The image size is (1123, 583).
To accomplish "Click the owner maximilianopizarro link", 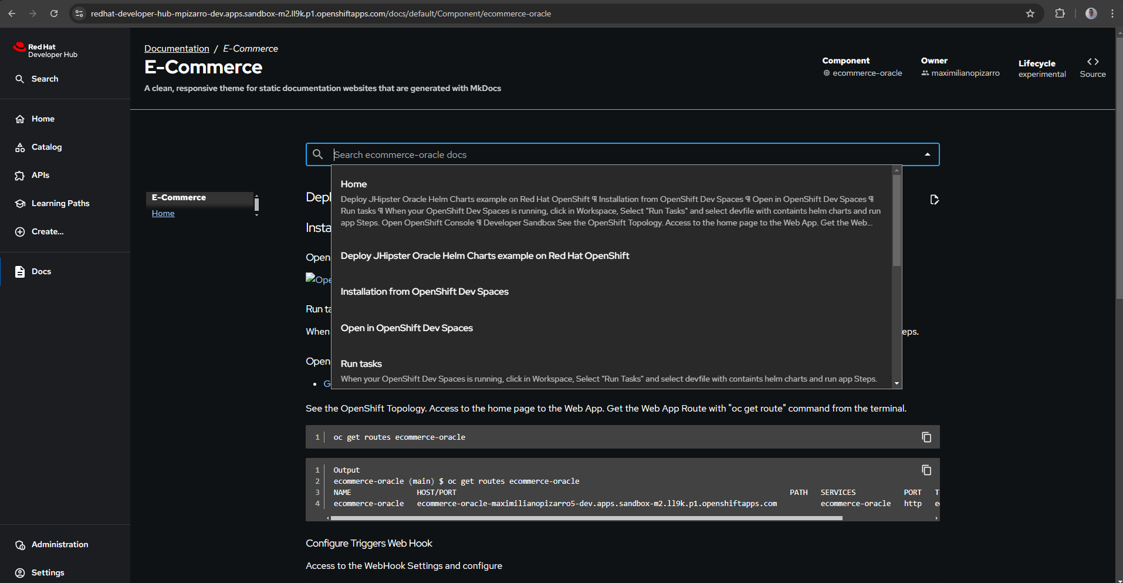I will tap(966, 73).
